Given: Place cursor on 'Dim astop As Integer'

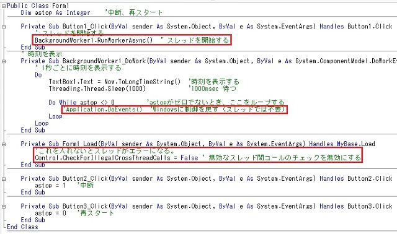Looking at the screenshot, I should (55, 12).
